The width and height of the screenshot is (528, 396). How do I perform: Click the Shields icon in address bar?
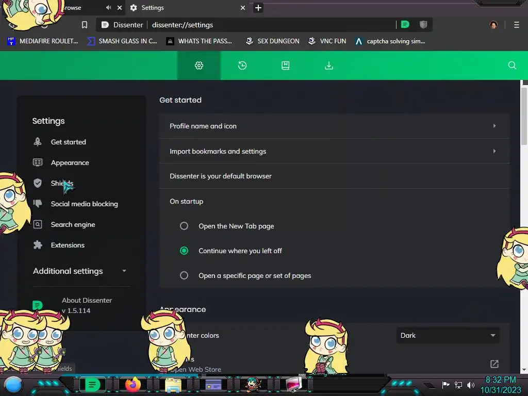tap(423, 25)
